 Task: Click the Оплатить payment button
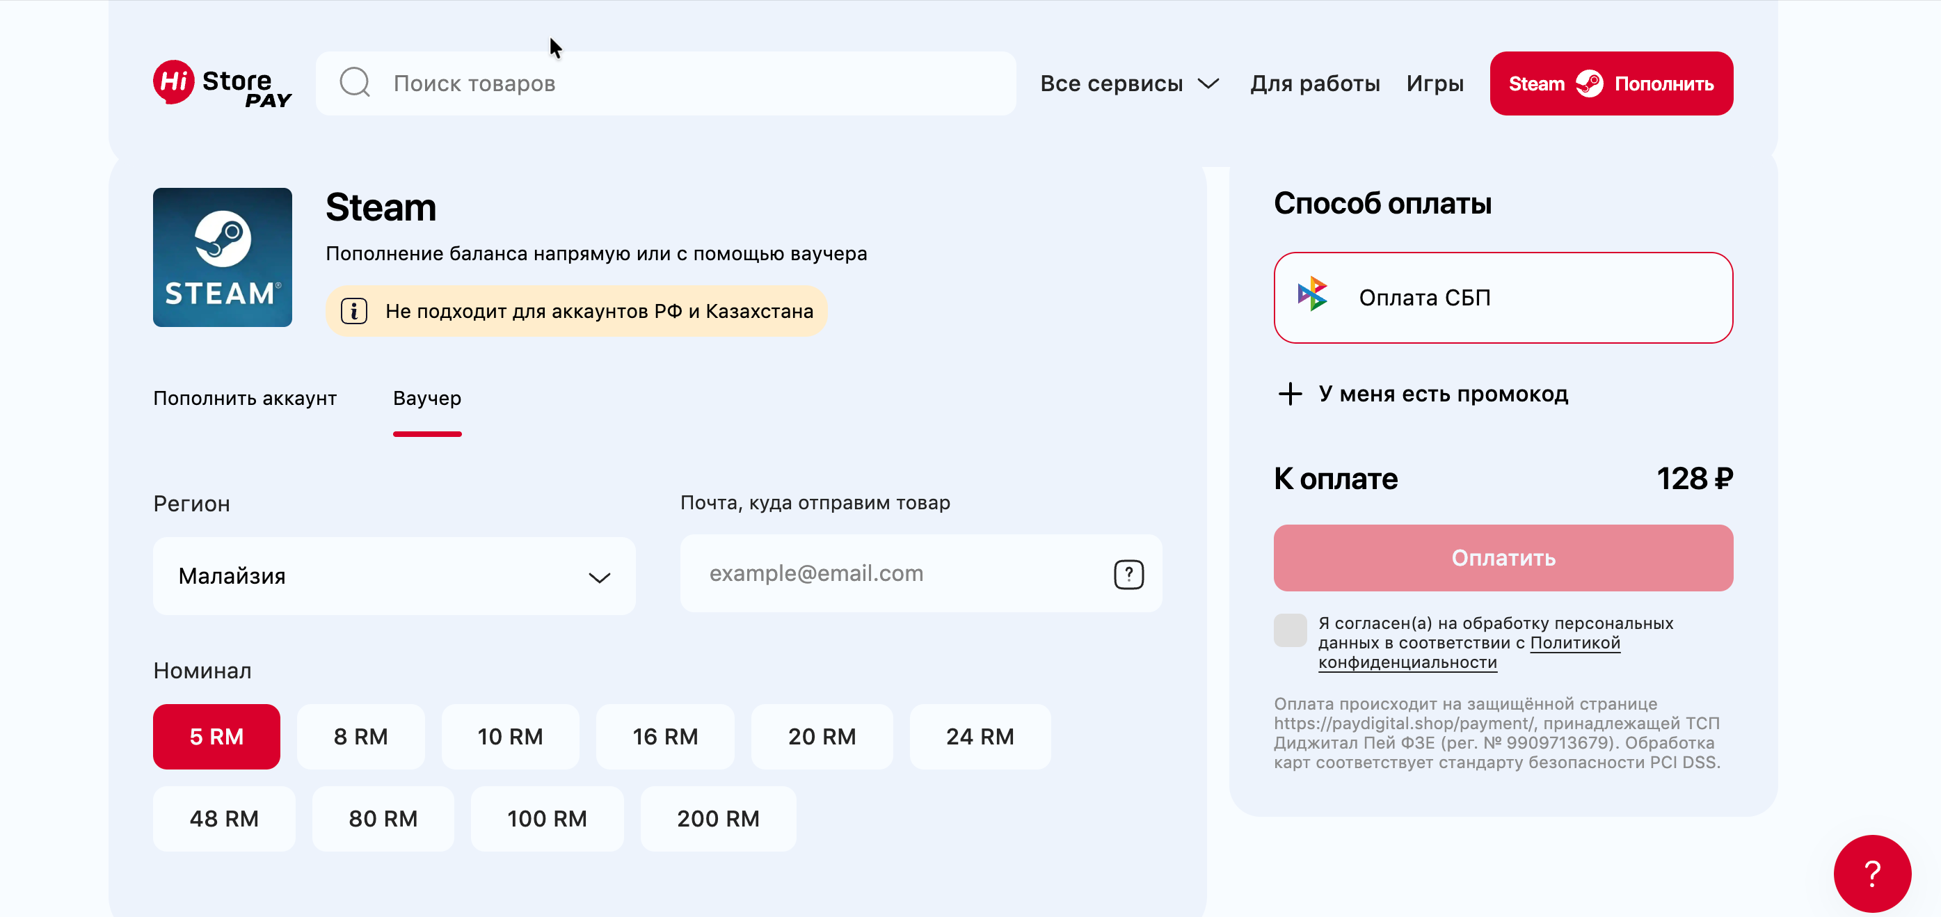1503,557
